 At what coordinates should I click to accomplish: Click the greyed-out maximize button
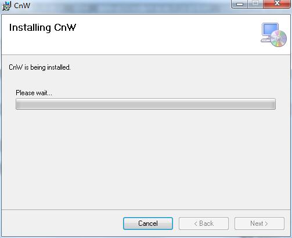point(255,4)
